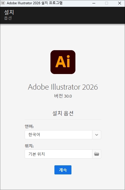This screenshot has height=190, width=125.
Task: Open the folder browse icon for 위치
Action: [x=97, y=154]
